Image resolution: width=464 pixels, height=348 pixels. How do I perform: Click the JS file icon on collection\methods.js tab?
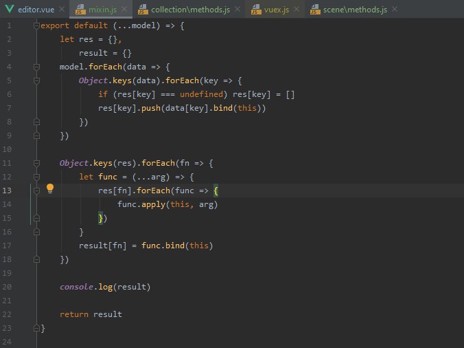(x=143, y=10)
